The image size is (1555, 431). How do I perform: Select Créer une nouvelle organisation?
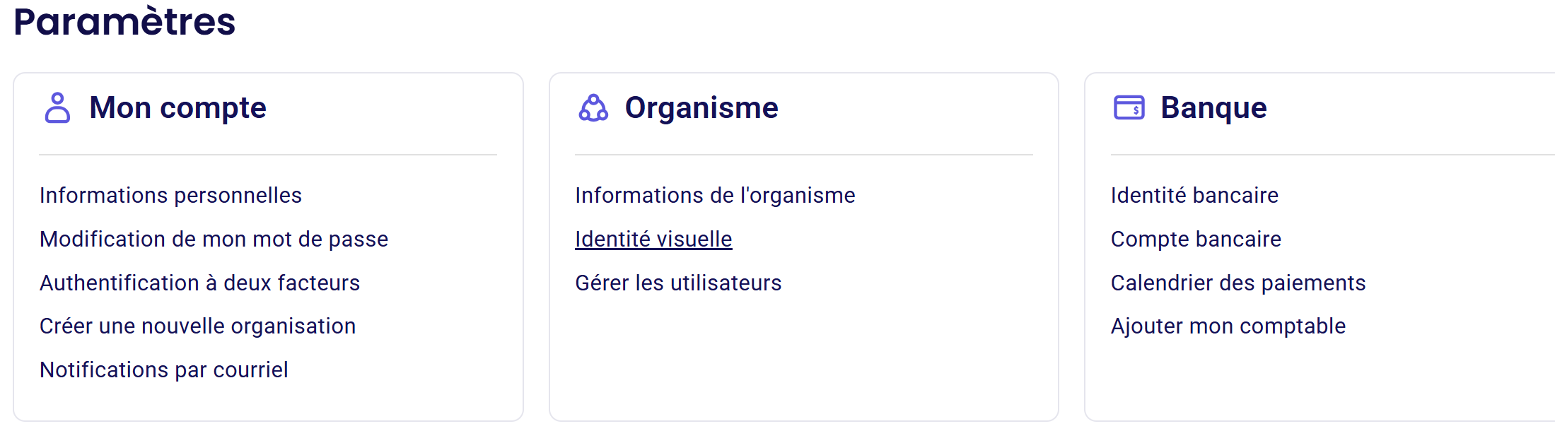[197, 326]
